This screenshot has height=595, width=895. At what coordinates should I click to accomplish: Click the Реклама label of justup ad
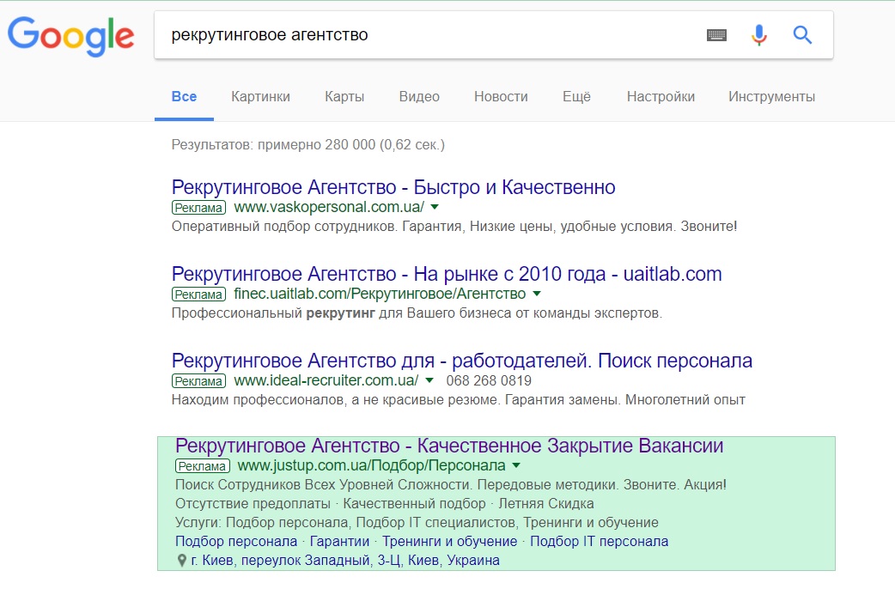pyautogui.click(x=202, y=466)
